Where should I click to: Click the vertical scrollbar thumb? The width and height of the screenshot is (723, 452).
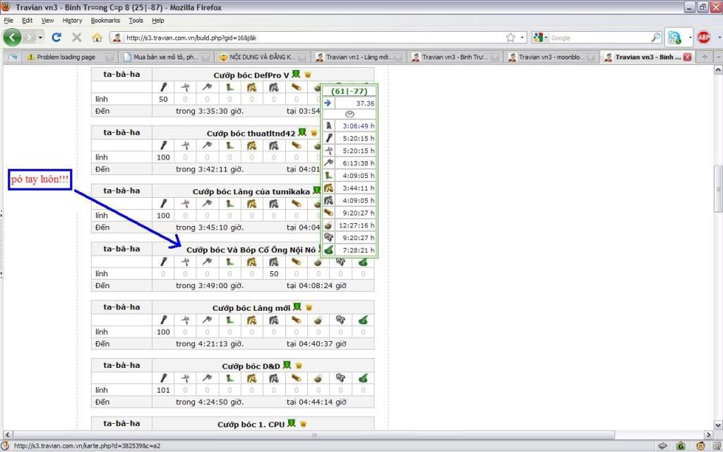coord(718,189)
